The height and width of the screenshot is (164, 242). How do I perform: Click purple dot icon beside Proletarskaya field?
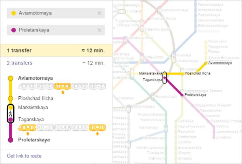tap(14, 30)
